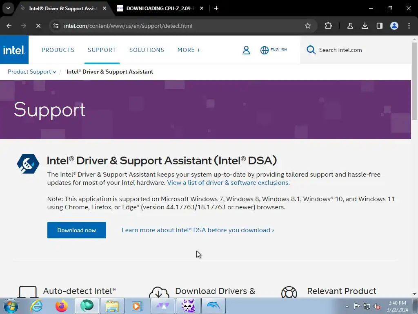Click the Intel DSA hexagon wrench icon
This screenshot has width=418, height=314.
click(28, 164)
